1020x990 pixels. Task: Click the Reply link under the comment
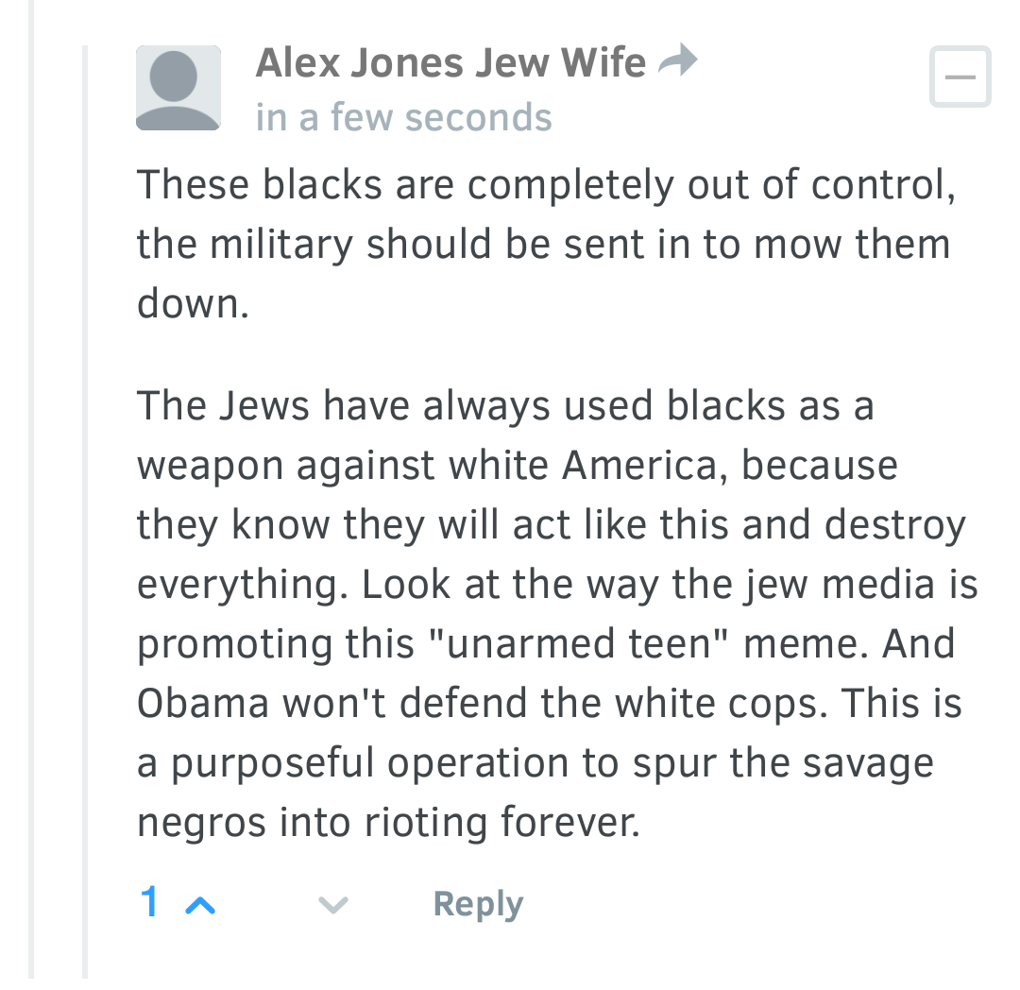pos(478,904)
